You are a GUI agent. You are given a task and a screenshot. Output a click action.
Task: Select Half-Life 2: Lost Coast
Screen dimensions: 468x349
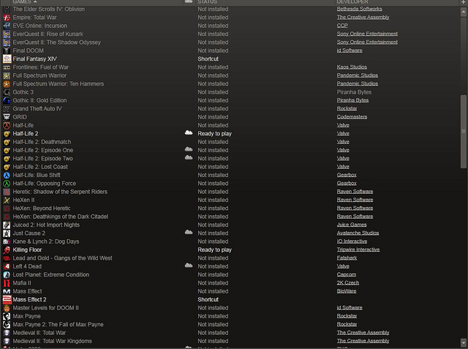click(230, 167)
